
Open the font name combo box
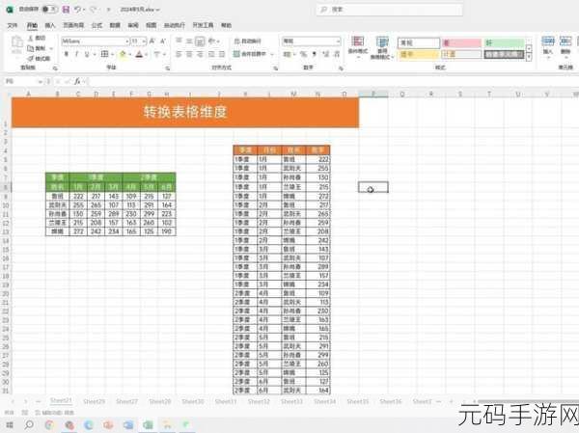[96, 41]
